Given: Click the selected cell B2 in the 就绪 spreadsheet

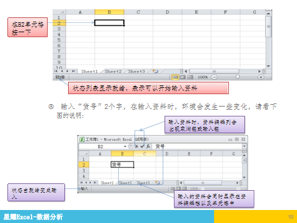Looking at the screenshot, I should tap(110, 23).
